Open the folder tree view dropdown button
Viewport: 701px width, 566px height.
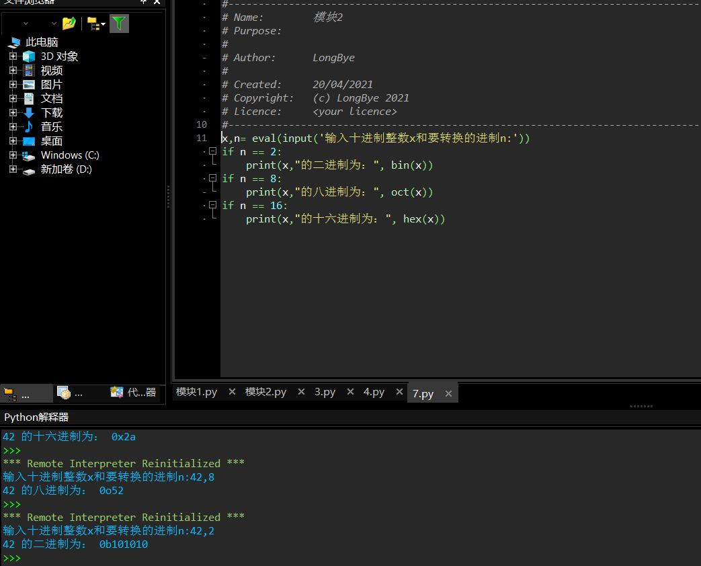point(96,24)
